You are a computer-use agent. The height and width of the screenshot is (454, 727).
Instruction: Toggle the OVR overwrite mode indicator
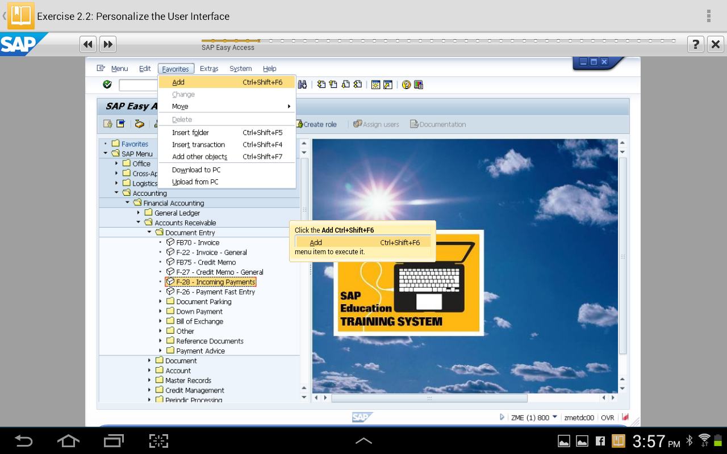click(x=607, y=418)
